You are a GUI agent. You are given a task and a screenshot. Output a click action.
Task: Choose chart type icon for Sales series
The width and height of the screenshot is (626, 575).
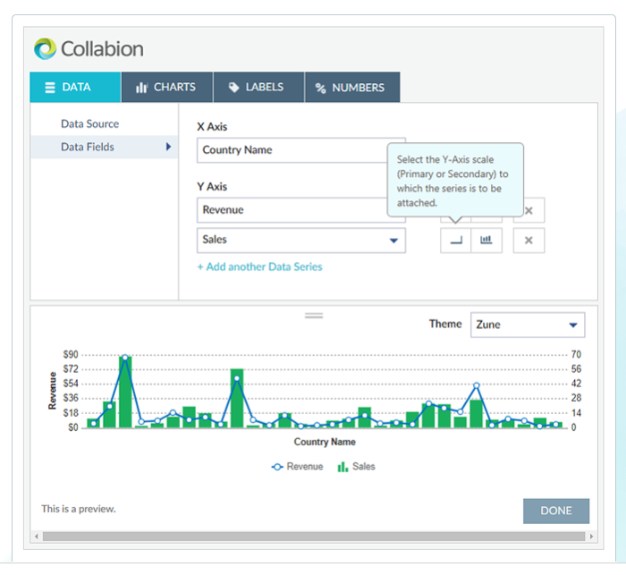(486, 241)
